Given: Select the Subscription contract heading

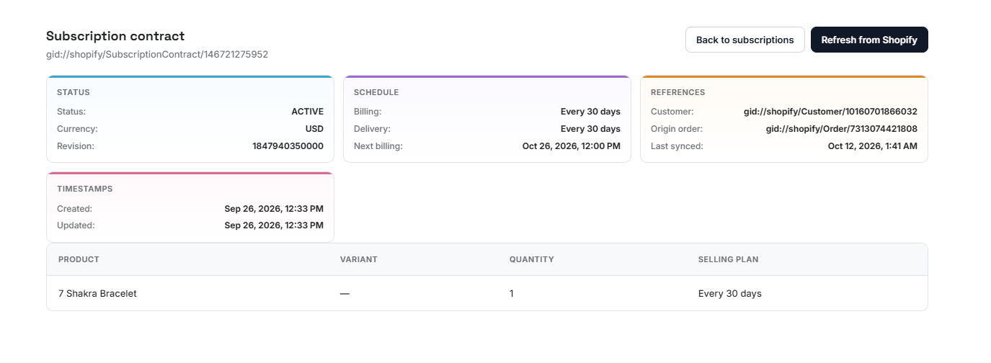Looking at the screenshot, I should click(115, 36).
